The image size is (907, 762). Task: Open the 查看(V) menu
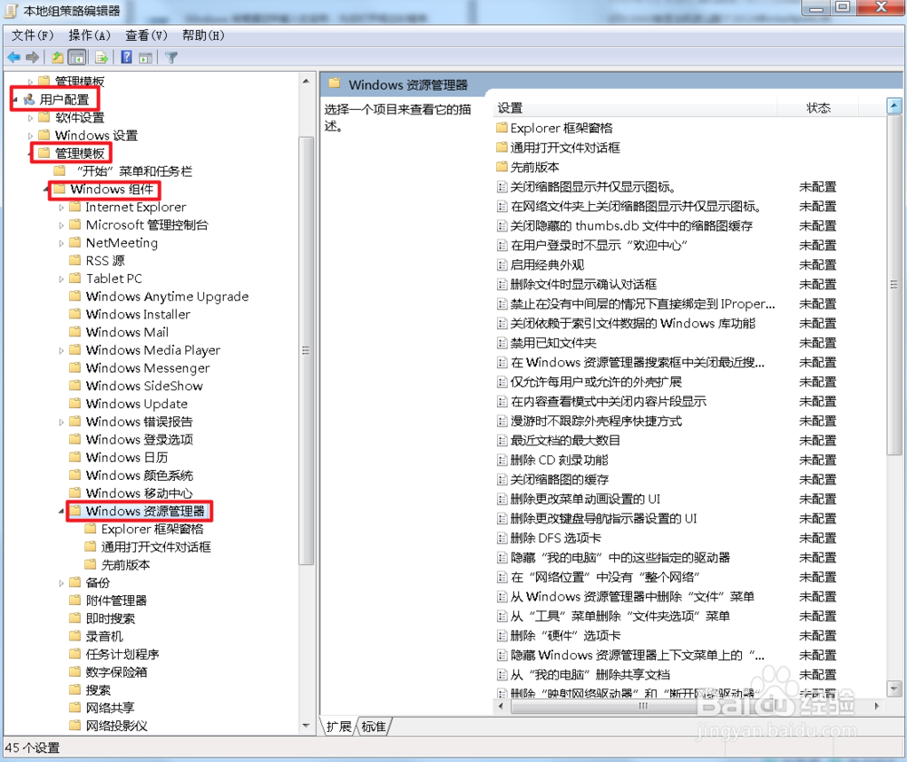pos(146,35)
